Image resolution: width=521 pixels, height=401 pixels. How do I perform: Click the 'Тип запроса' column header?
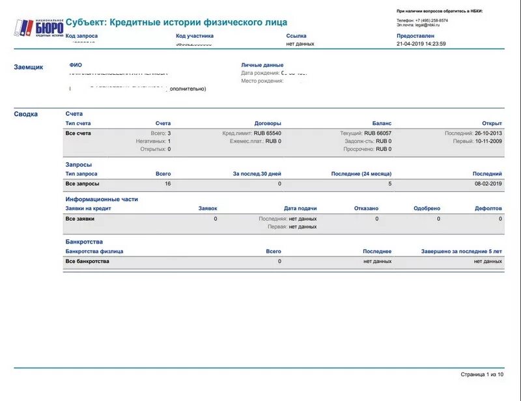coord(81,174)
